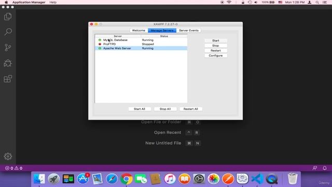Open Finder from the Dock

tap(39, 179)
